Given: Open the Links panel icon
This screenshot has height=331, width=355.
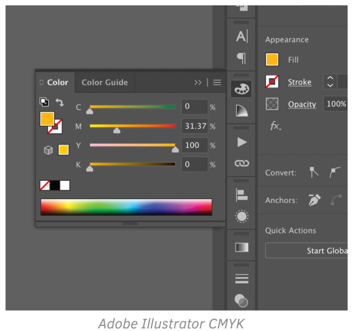Looking at the screenshot, I should (x=242, y=163).
